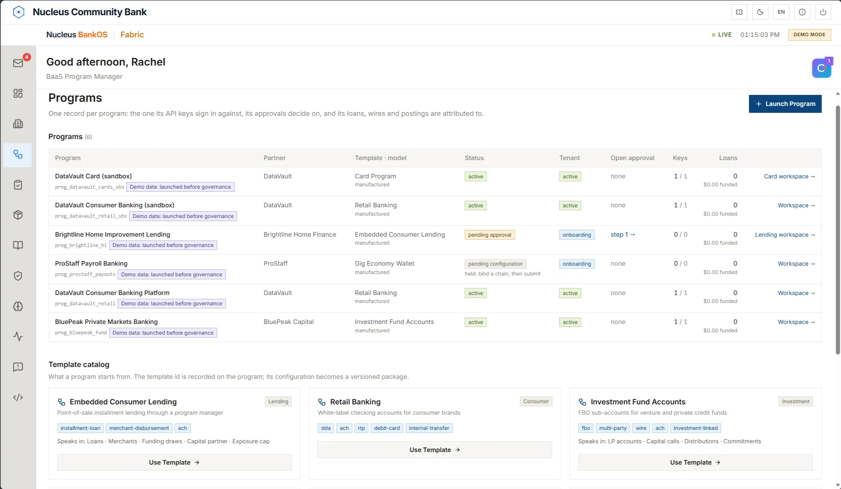
Task: Toggle dark mode moon icon
Action: point(760,12)
